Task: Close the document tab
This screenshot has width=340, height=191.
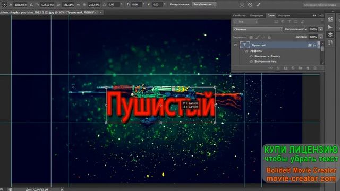Action: pos(101,12)
